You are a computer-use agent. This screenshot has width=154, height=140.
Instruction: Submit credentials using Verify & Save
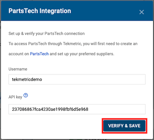(124, 126)
